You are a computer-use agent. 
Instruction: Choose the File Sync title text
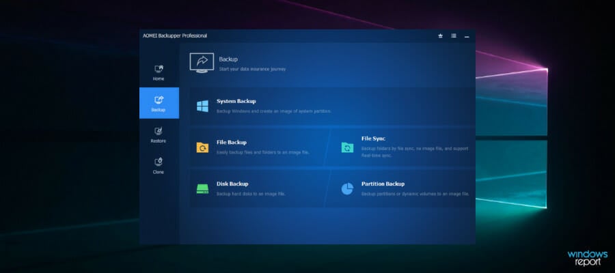click(373, 139)
